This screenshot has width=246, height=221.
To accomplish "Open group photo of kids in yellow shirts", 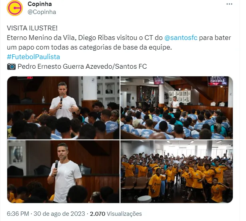I will [177, 171].
